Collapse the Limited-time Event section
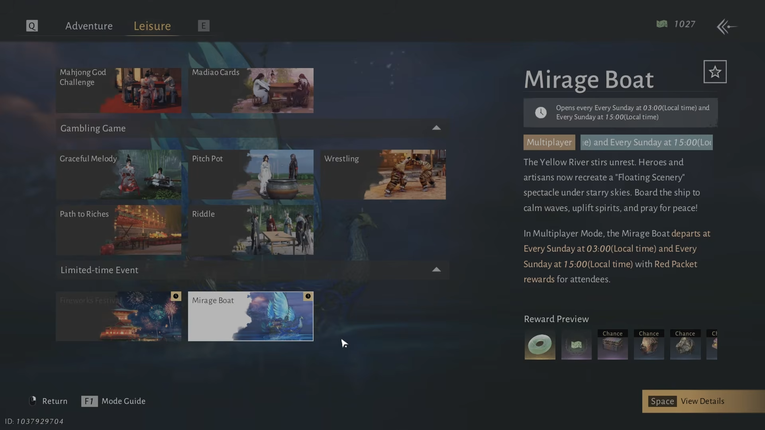The image size is (765, 430). pos(436,270)
